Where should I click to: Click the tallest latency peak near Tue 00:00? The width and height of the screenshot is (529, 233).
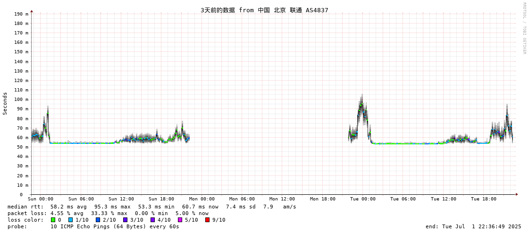coord(362,105)
